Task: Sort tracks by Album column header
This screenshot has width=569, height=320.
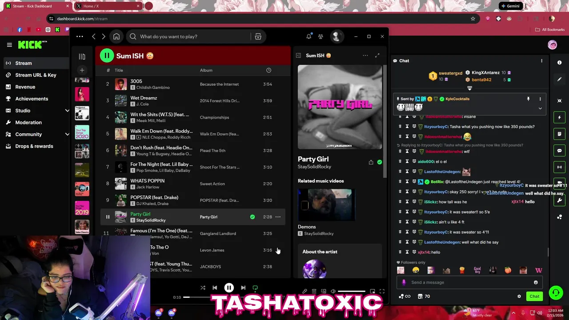Action: tap(206, 70)
